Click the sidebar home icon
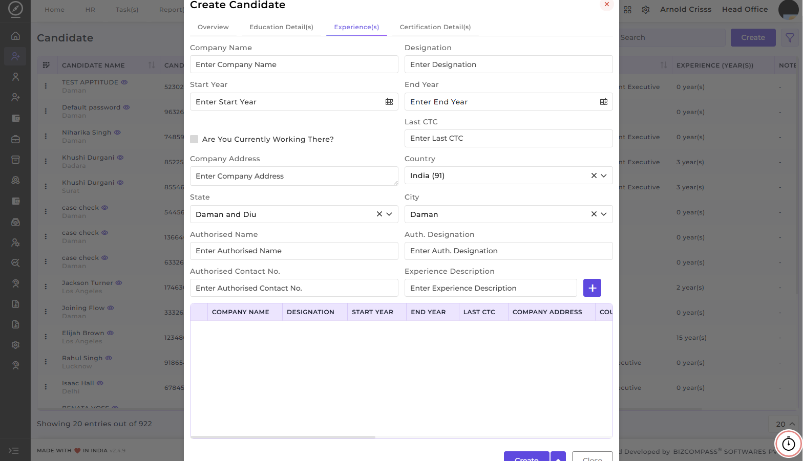The width and height of the screenshot is (803, 461). 15,36
